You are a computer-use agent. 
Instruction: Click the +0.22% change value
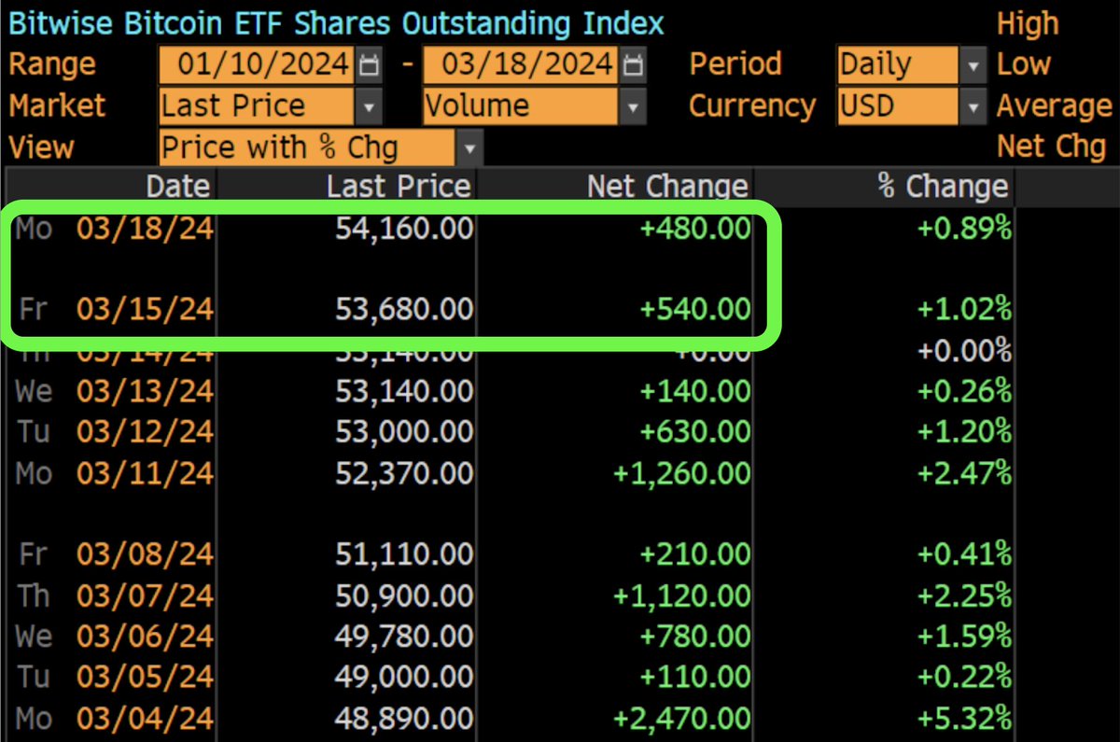tap(964, 678)
